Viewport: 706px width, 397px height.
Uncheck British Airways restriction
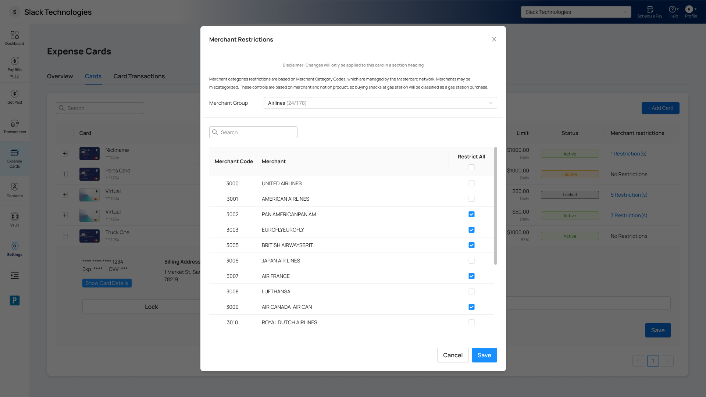pos(471,245)
